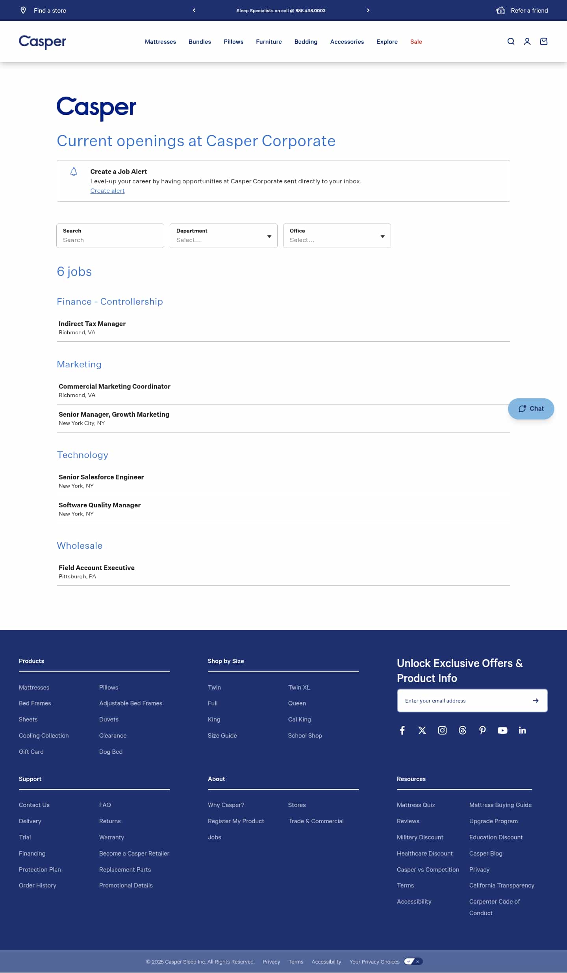The image size is (567, 973).
Task: Open the Furniture menu
Action: click(x=269, y=42)
